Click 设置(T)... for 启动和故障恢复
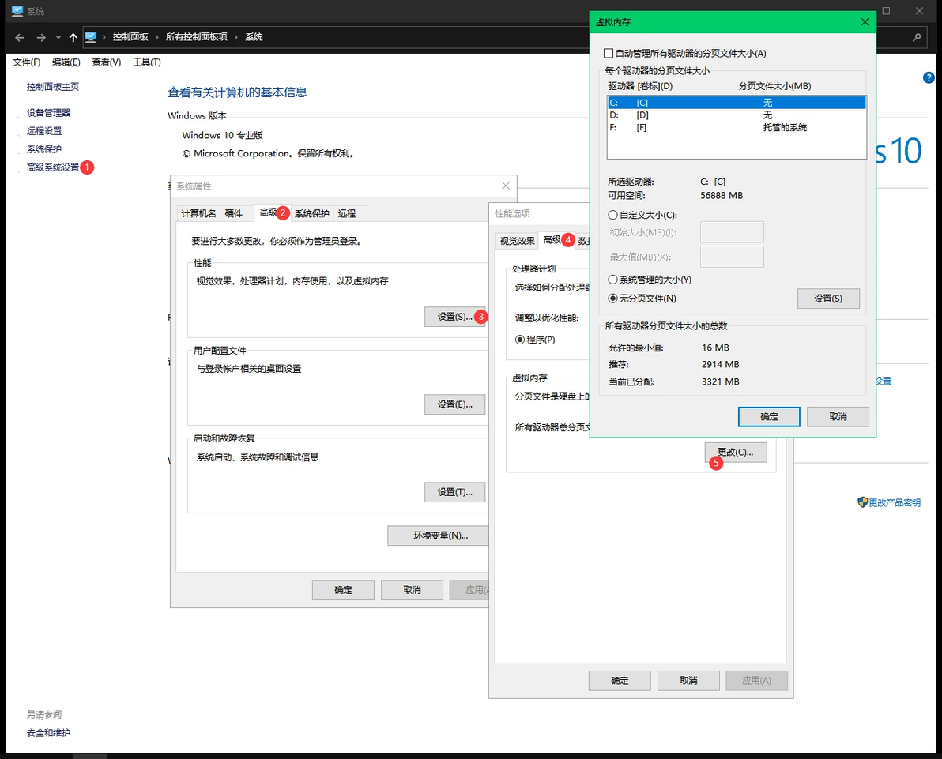The image size is (942, 759). (454, 492)
